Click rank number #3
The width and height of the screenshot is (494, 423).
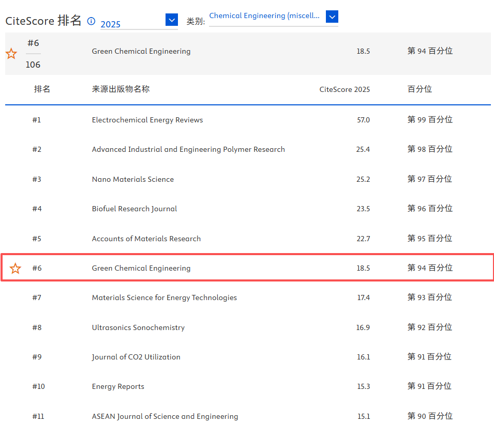(x=37, y=179)
